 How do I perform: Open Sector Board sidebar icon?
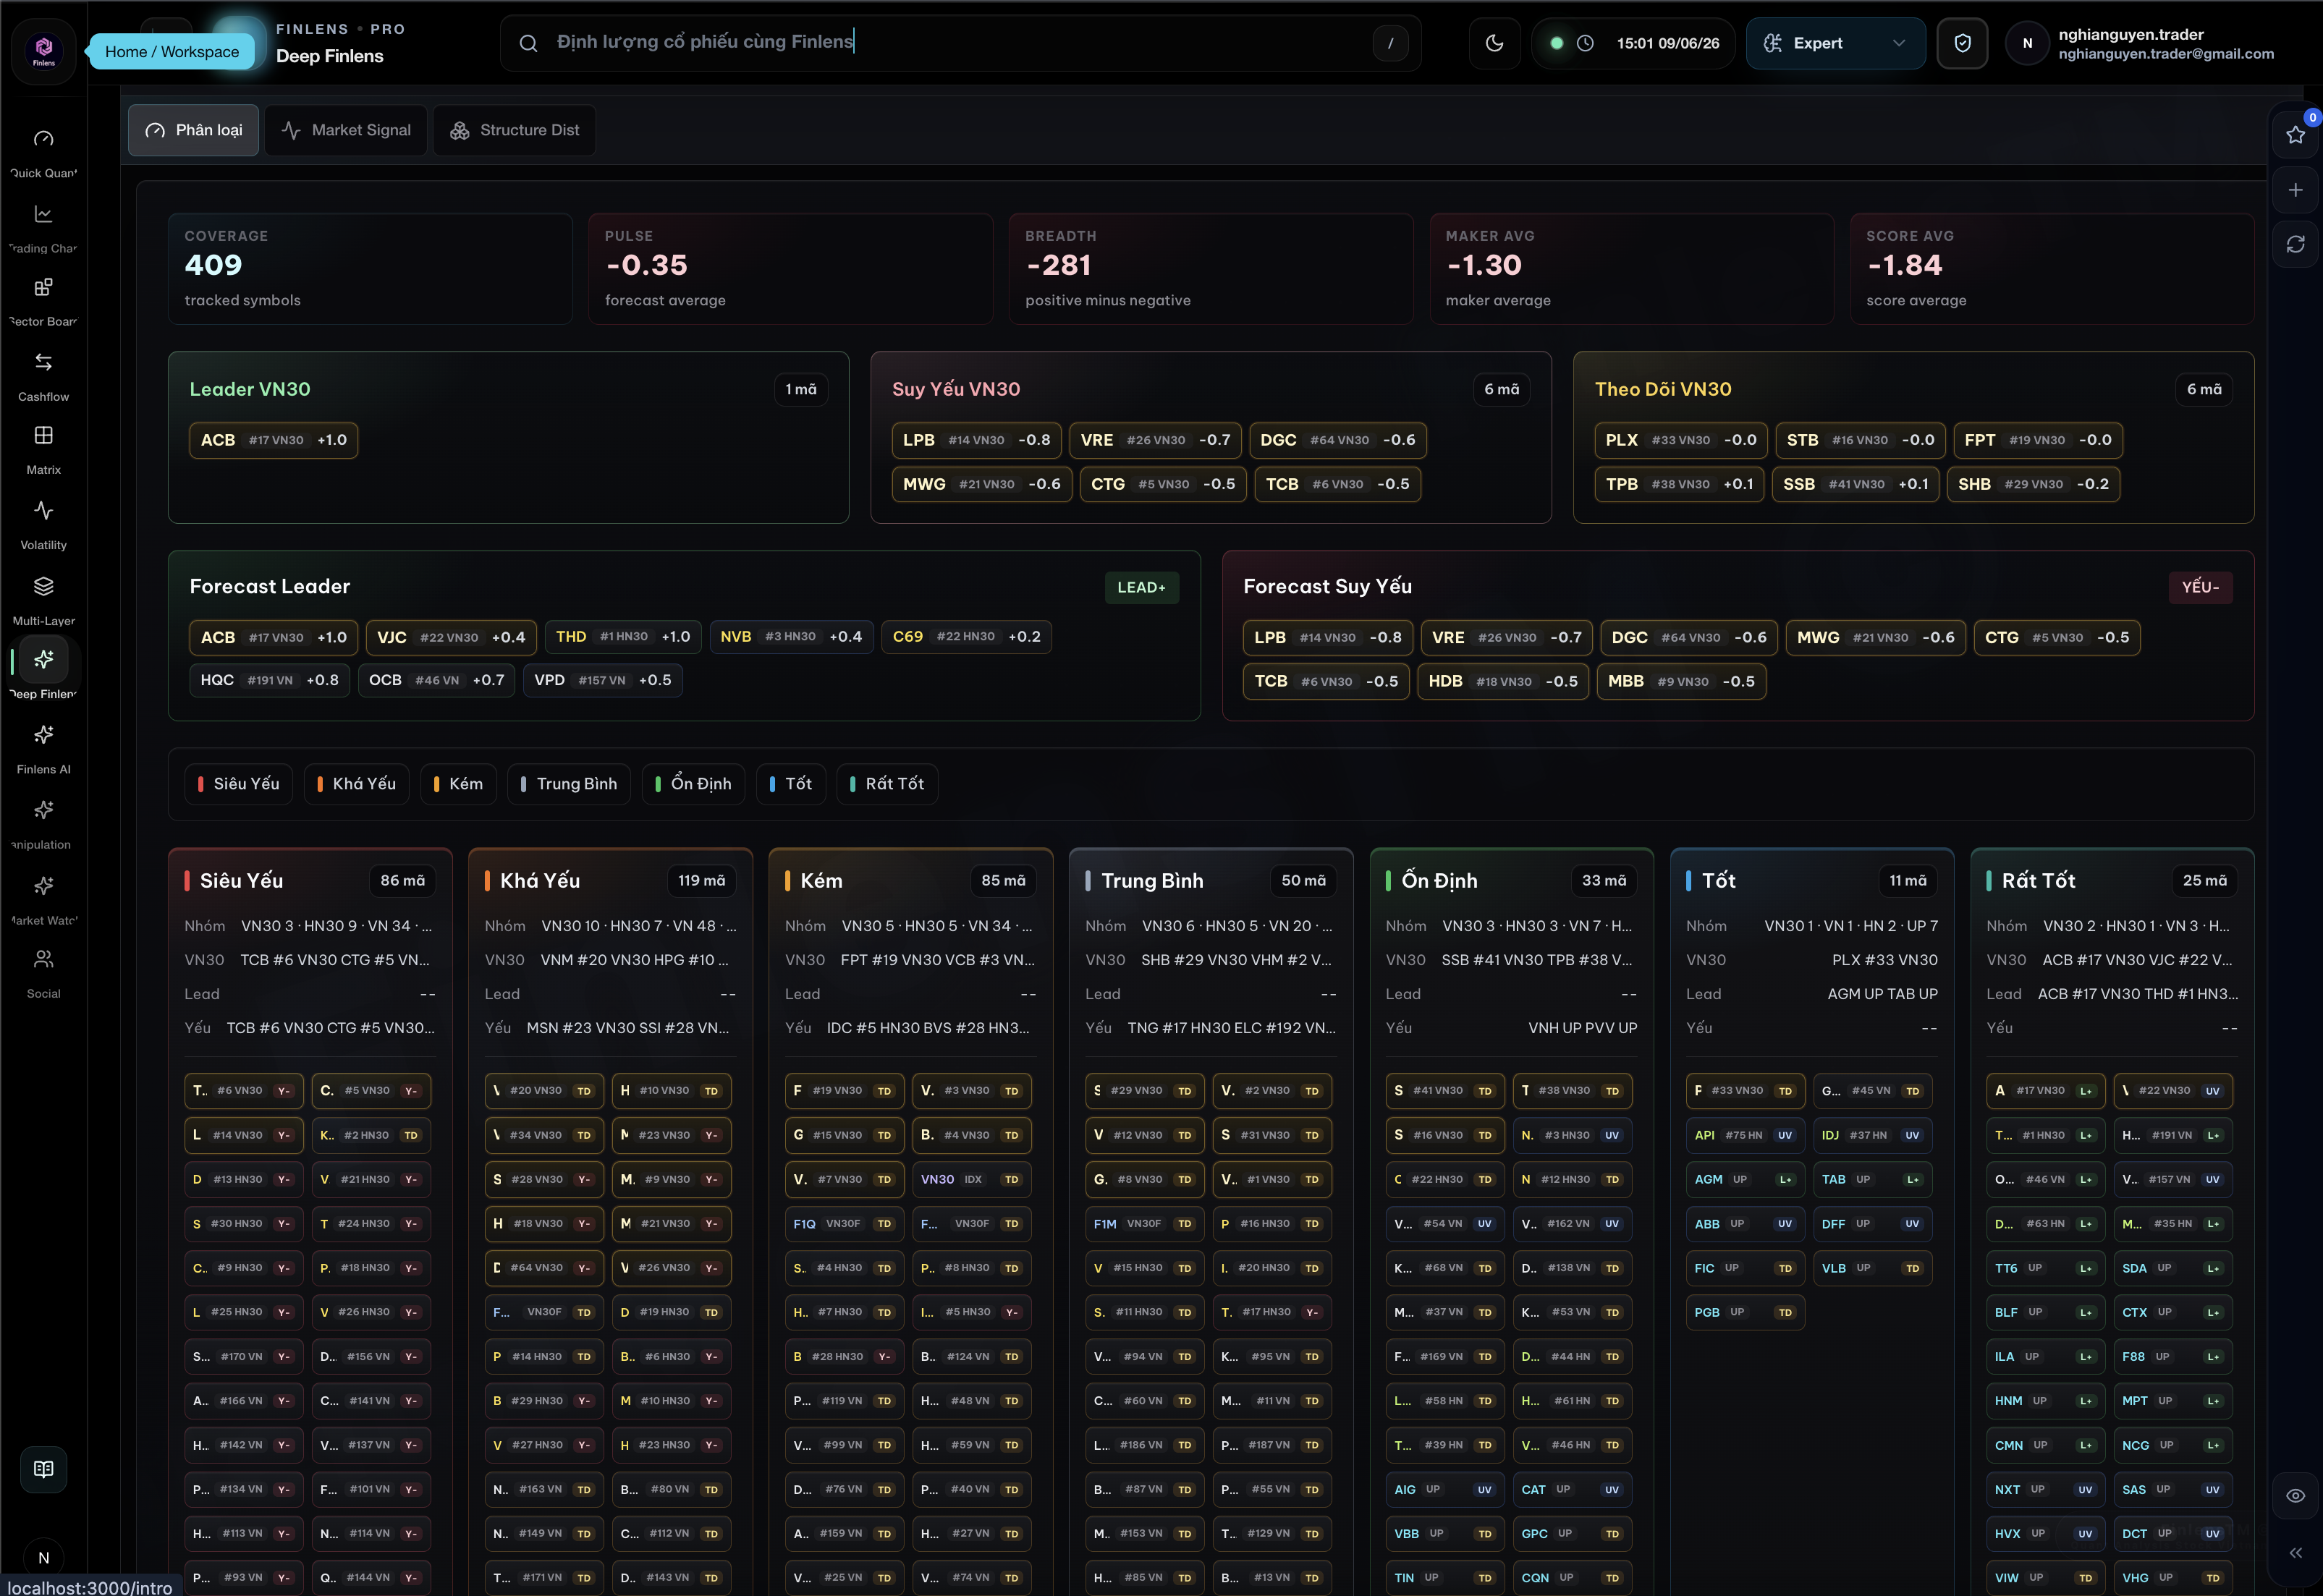pos(43,302)
